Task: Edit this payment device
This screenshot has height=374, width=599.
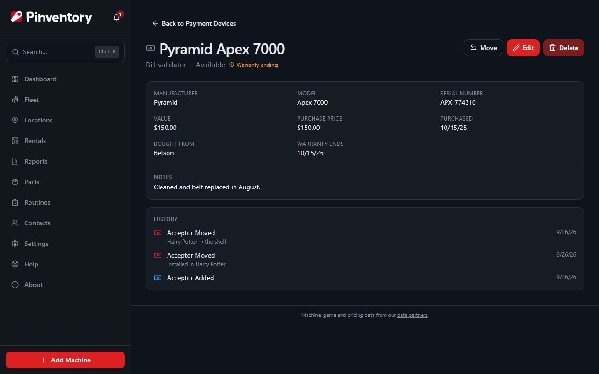Action: click(x=523, y=48)
